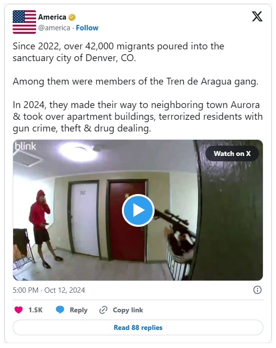Open the @america handle
The image size is (276, 348).
[54, 28]
